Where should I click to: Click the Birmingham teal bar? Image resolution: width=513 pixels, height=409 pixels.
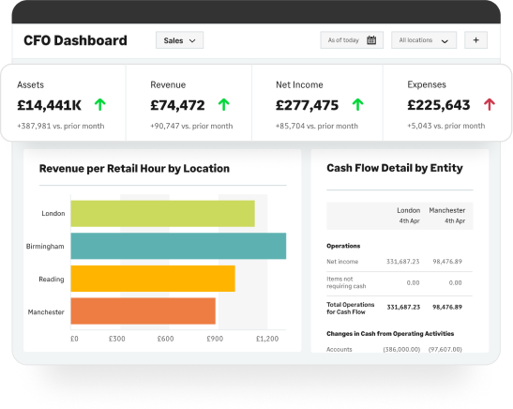click(x=178, y=246)
